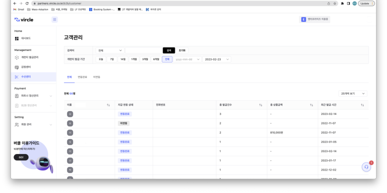Click the avatar in the 2023-01-17 row
The width and height of the screenshot is (387, 193).
pyautogui.click(x=70, y=160)
